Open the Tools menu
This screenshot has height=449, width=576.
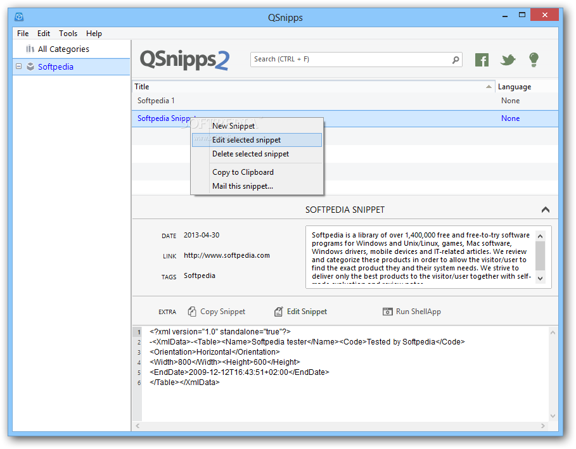tap(68, 34)
